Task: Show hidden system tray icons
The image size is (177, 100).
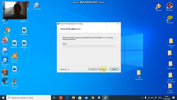Action: click(142, 97)
